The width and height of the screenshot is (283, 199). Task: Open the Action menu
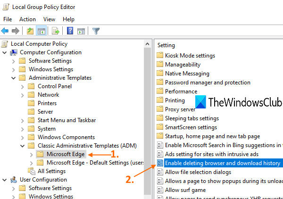27,19
